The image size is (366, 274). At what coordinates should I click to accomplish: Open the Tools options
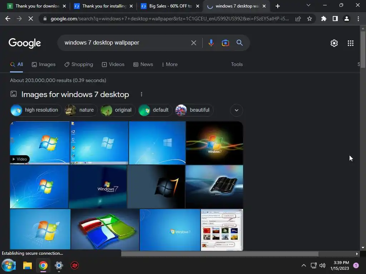[x=237, y=65]
